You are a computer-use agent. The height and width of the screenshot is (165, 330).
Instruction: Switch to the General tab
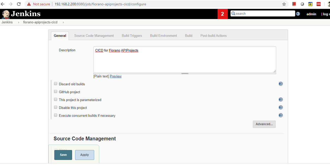coord(60,36)
